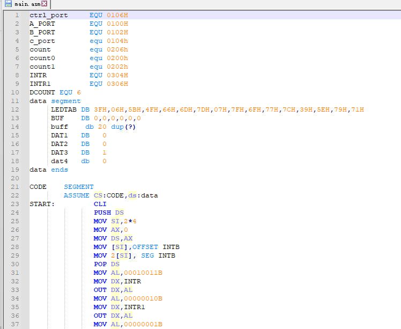Image resolution: width=401 pixels, height=329 pixels.
Task: Click INTR operand on line 32
Action: tap(132, 281)
